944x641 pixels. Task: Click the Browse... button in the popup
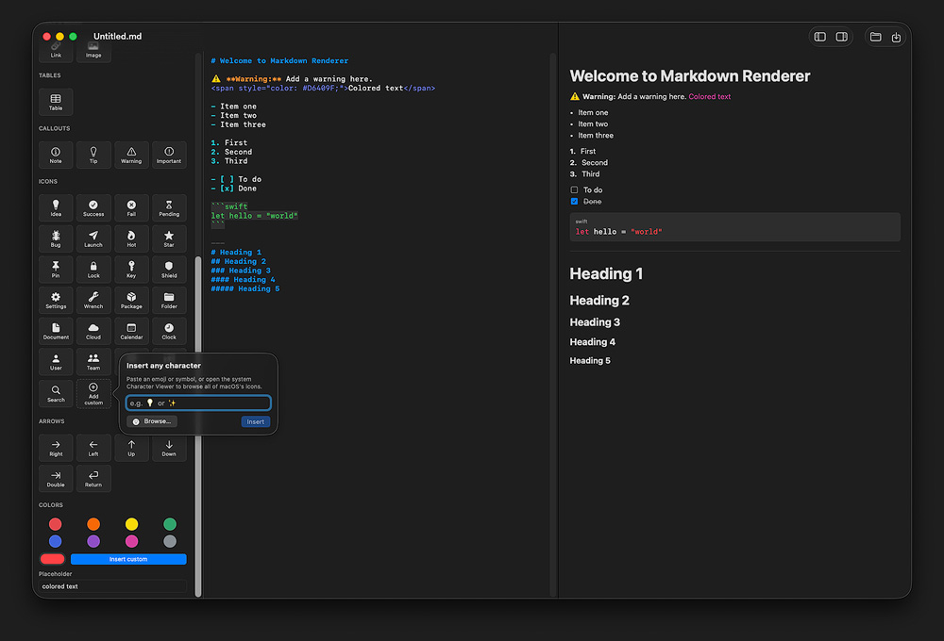[152, 421]
